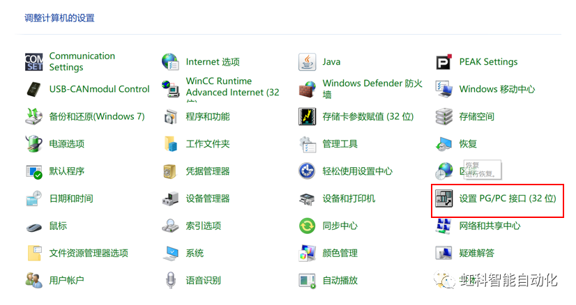Image resolution: width=576 pixels, height=305 pixels.
Task: Open the 工作文件夹 folder icon
Action: click(x=170, y=143)
